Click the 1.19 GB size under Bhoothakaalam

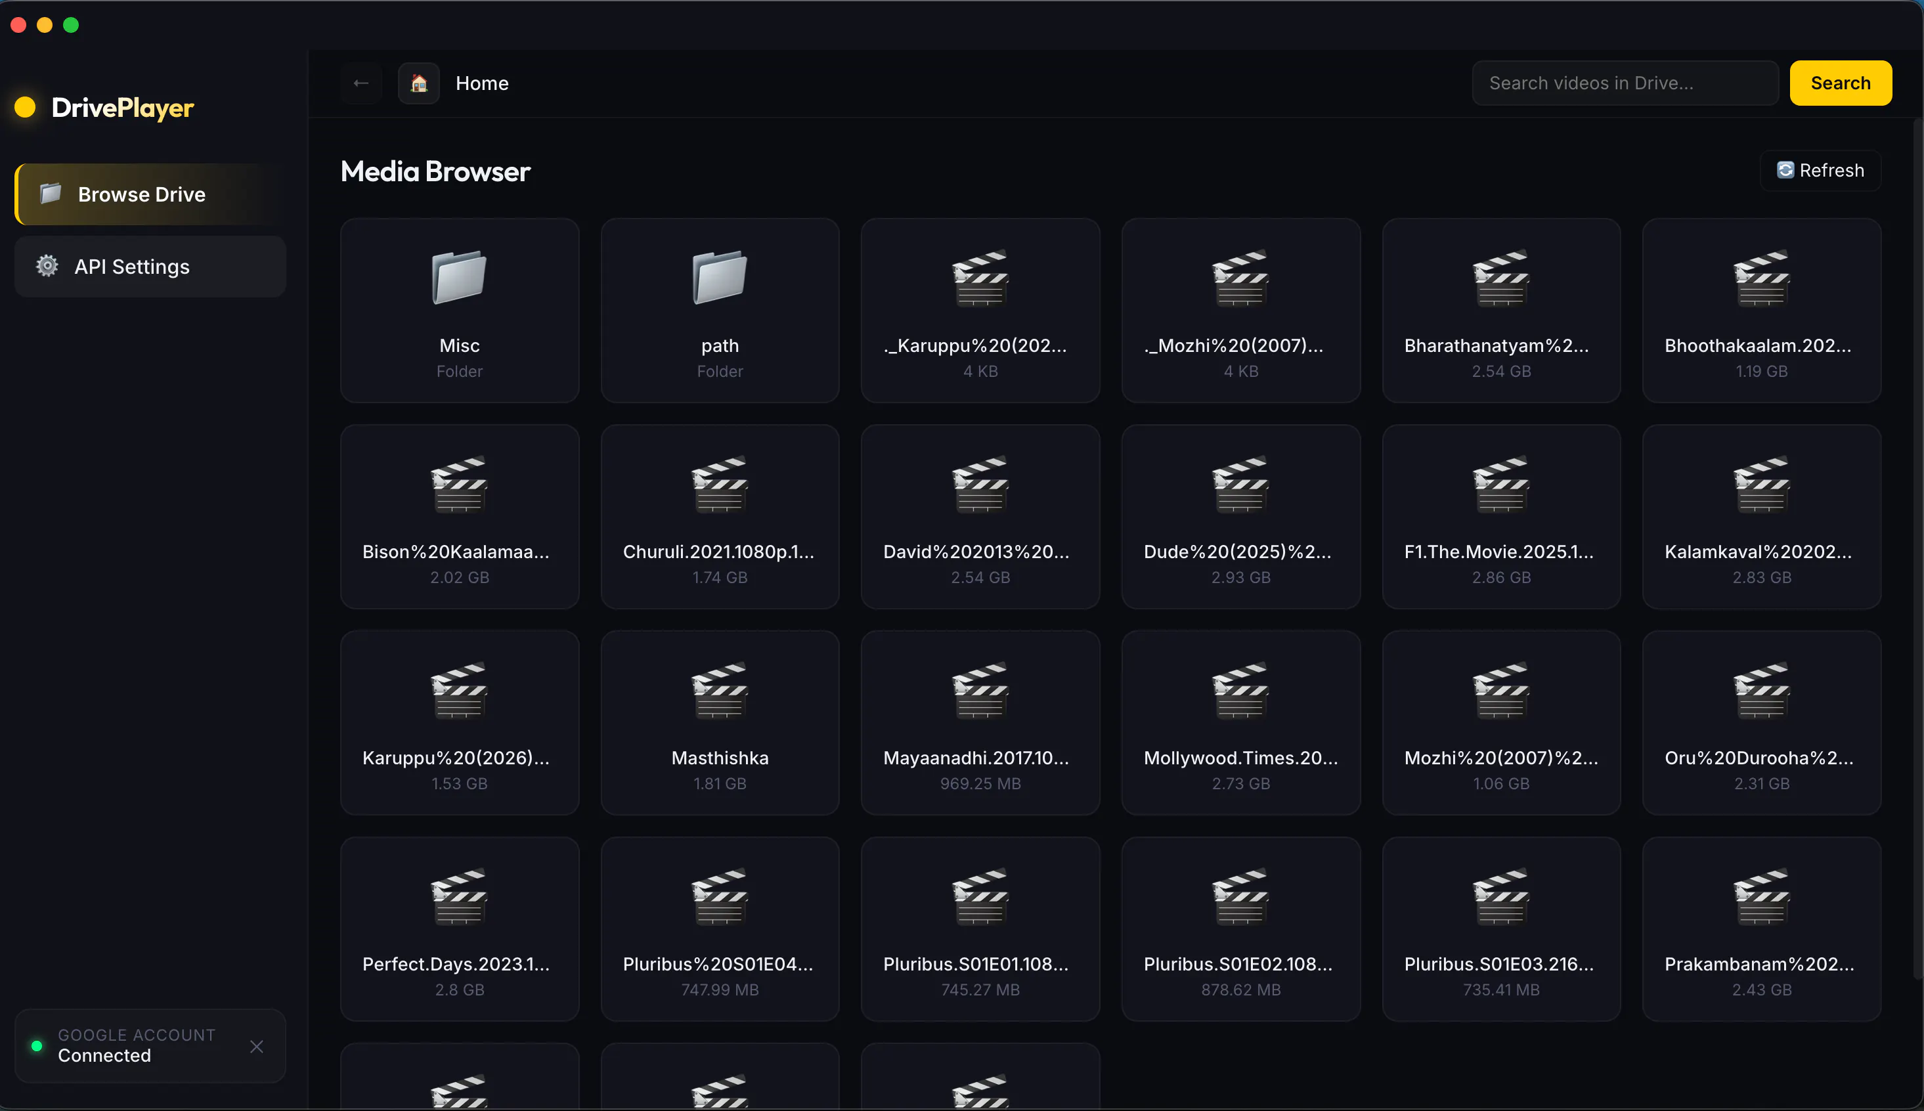pyautogui.click(x=1762, y=372)
